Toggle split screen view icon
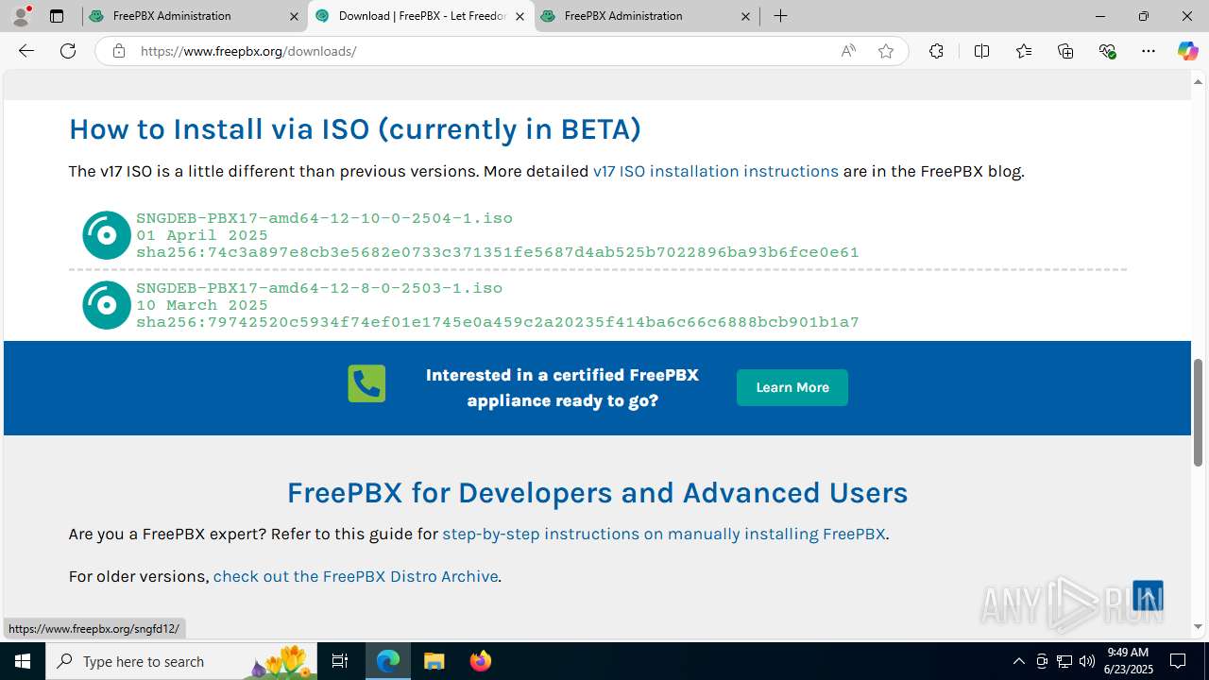 [x=981, y=51]
